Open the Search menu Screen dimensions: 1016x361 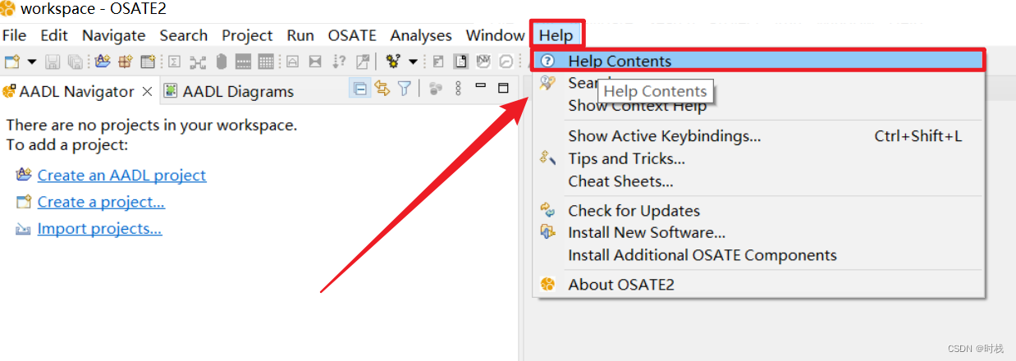184,35
